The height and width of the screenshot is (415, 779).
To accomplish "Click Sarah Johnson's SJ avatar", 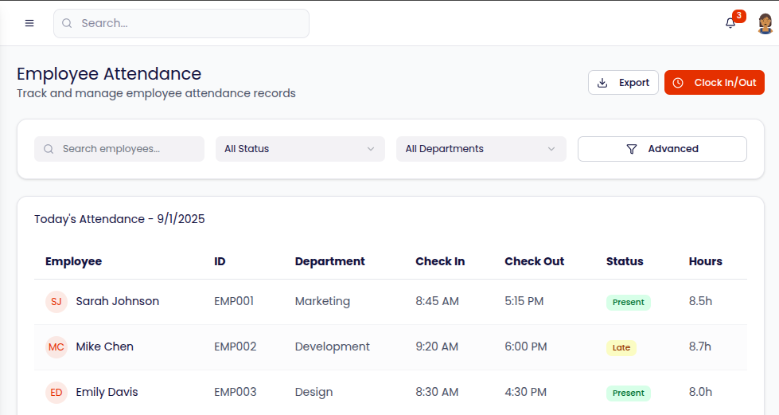I will (x=56, y=302).
